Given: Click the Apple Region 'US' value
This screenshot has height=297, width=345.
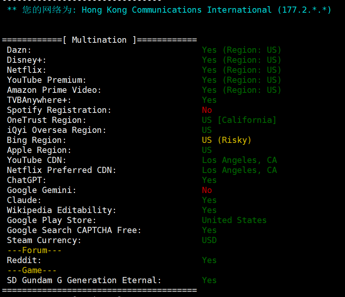Looking at the screenshot, I should pos(207,150).
